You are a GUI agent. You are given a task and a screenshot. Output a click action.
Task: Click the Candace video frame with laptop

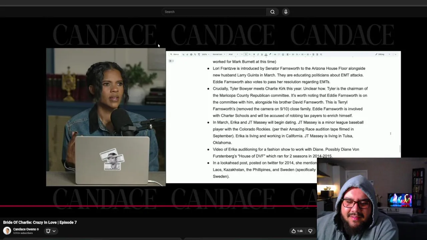(106, 117)
